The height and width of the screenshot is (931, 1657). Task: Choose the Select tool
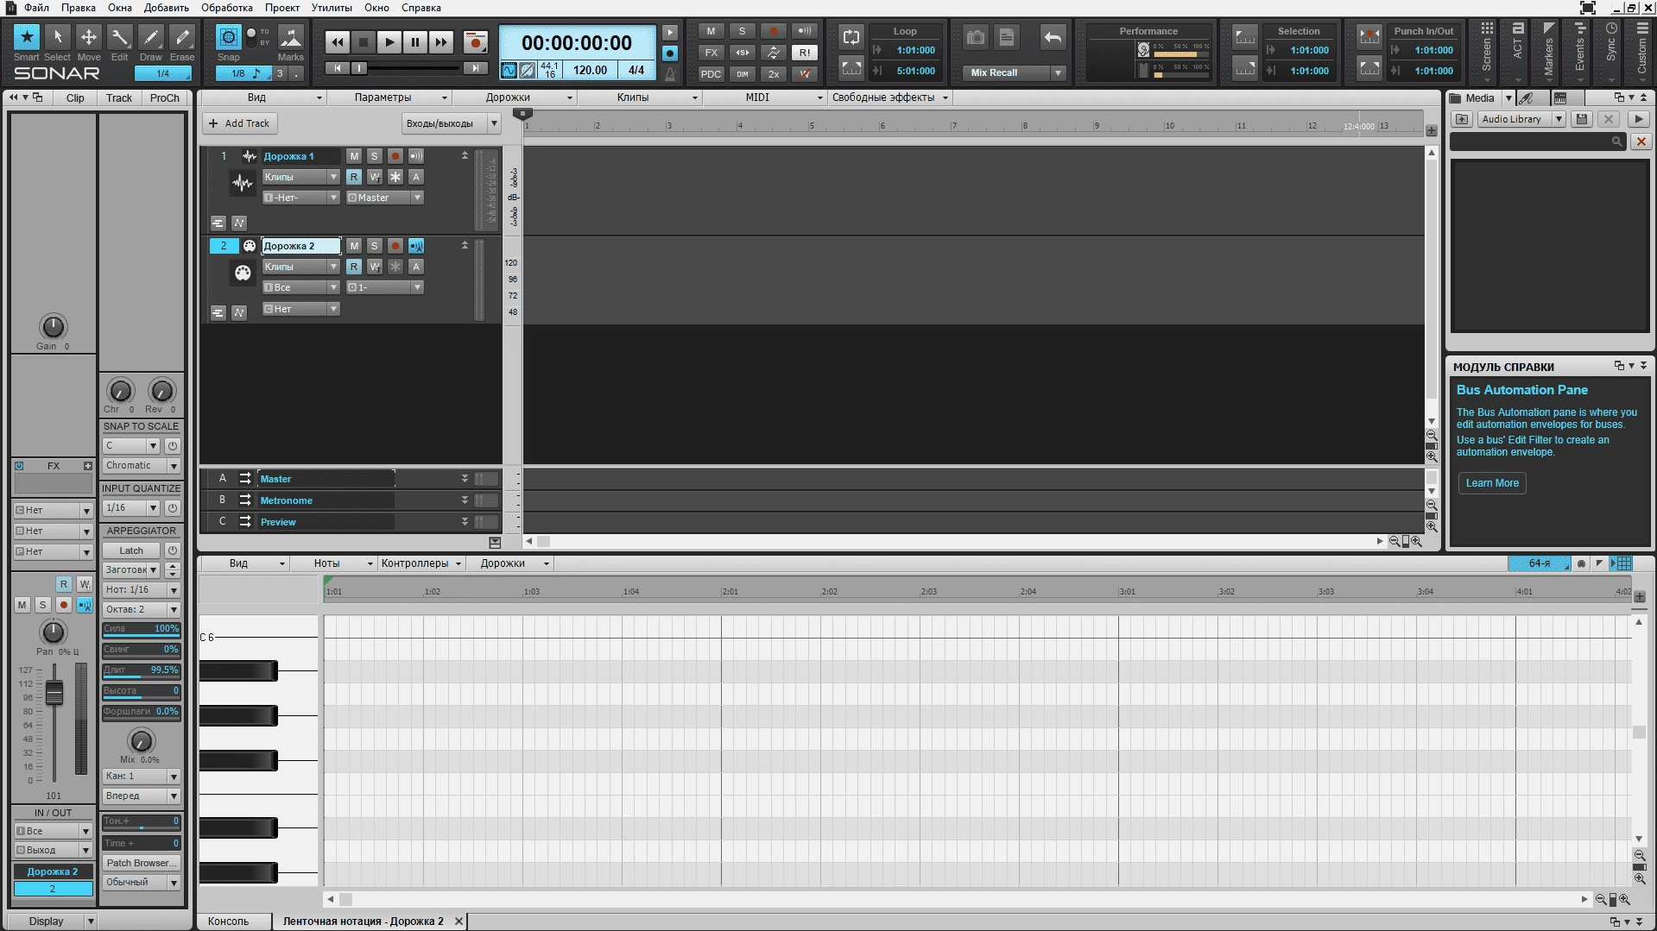57,39
